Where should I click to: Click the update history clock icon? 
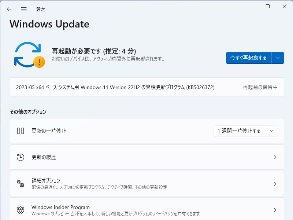[21, 157]
